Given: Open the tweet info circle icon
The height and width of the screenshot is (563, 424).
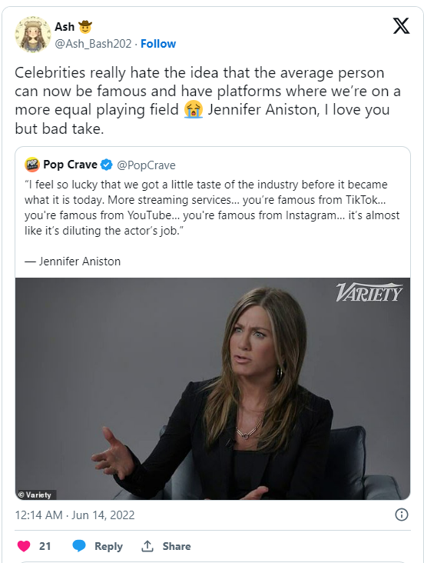Looking at the screenshot, I should (402, 515).
